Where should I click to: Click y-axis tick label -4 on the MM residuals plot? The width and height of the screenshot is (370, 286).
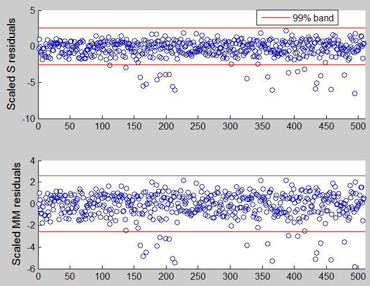(30, 247)
